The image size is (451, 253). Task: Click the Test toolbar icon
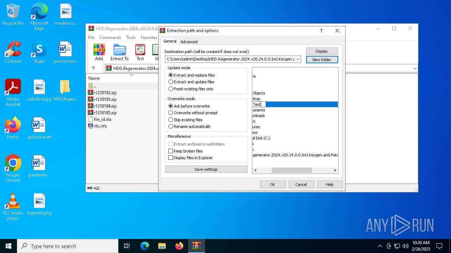140,52
